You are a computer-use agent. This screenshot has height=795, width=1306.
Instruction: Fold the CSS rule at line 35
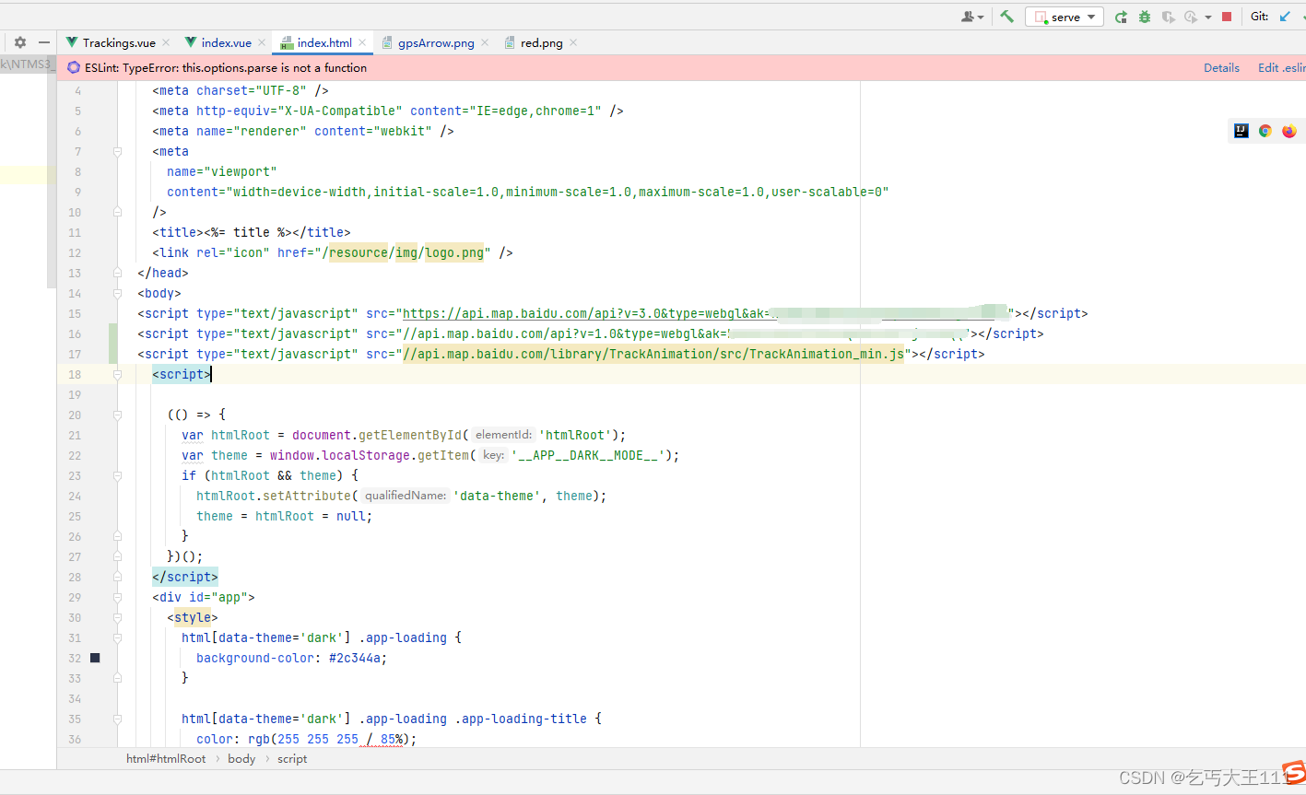[117, 719]
